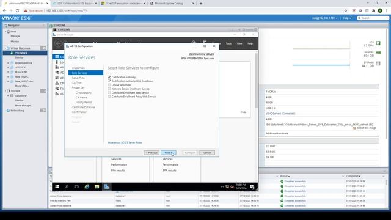Viewport: 391px width, 220px height.
Task: Select Local Server icon in Server Manager sidebar
Action: [57, 62]
